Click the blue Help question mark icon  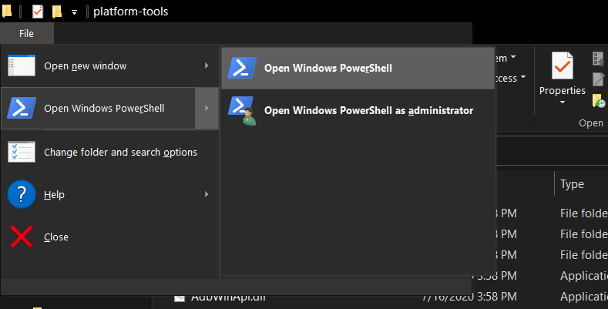(x=22, y=194)
